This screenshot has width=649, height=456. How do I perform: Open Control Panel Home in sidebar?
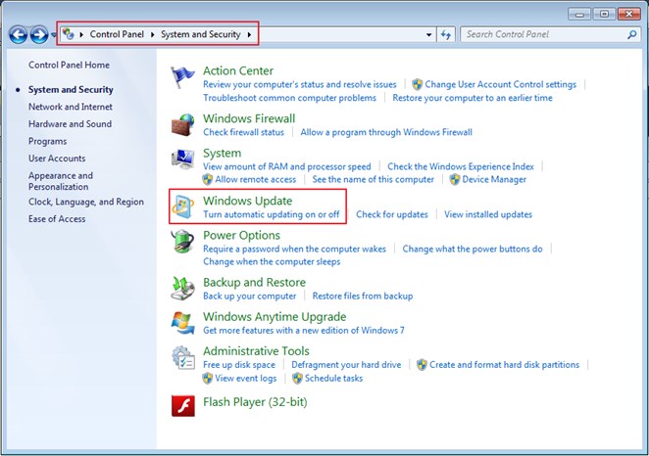[70, 65]
